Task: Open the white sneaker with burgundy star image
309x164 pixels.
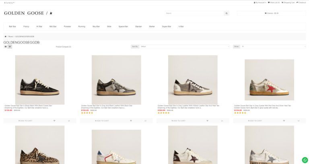Action: tap(193, 145)
